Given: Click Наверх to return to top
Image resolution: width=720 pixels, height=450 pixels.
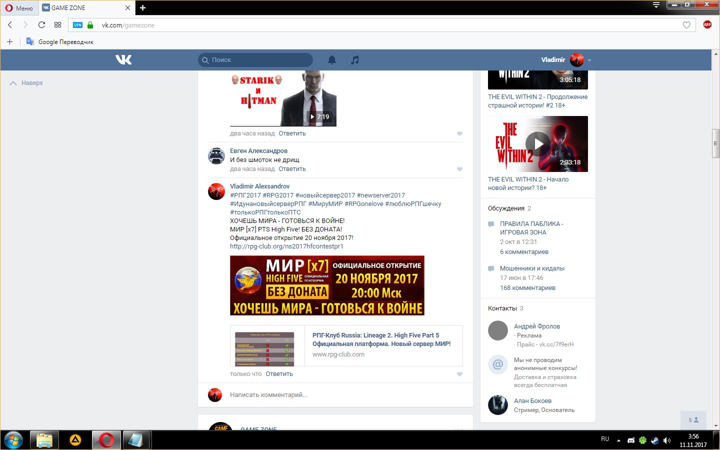Looking at the screenshot, I should [x=26, y=83].
